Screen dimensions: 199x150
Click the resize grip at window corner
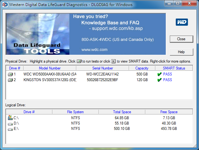[x=195, y=146]
